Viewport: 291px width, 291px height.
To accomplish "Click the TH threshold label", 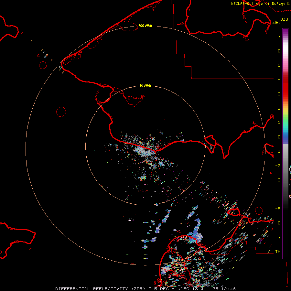I will tap(278, 252).
